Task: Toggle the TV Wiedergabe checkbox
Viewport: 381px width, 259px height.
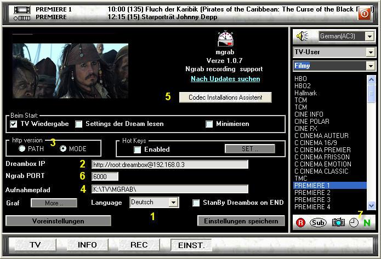Action: [x=14, y=124]
